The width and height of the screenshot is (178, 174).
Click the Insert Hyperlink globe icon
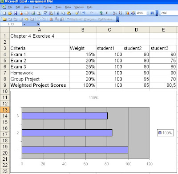(x=101, y=13)
